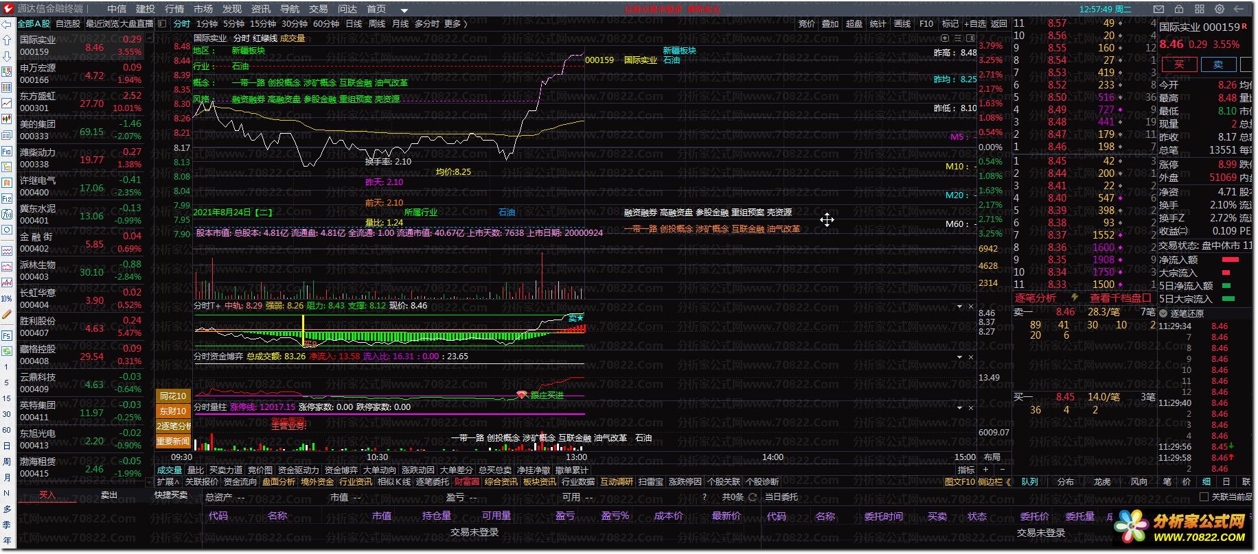This screenshot has width=1258, height=554.
Task: Click the page down arrow sidebar icon
Action: pyautogui.click(x=7, y=56)
